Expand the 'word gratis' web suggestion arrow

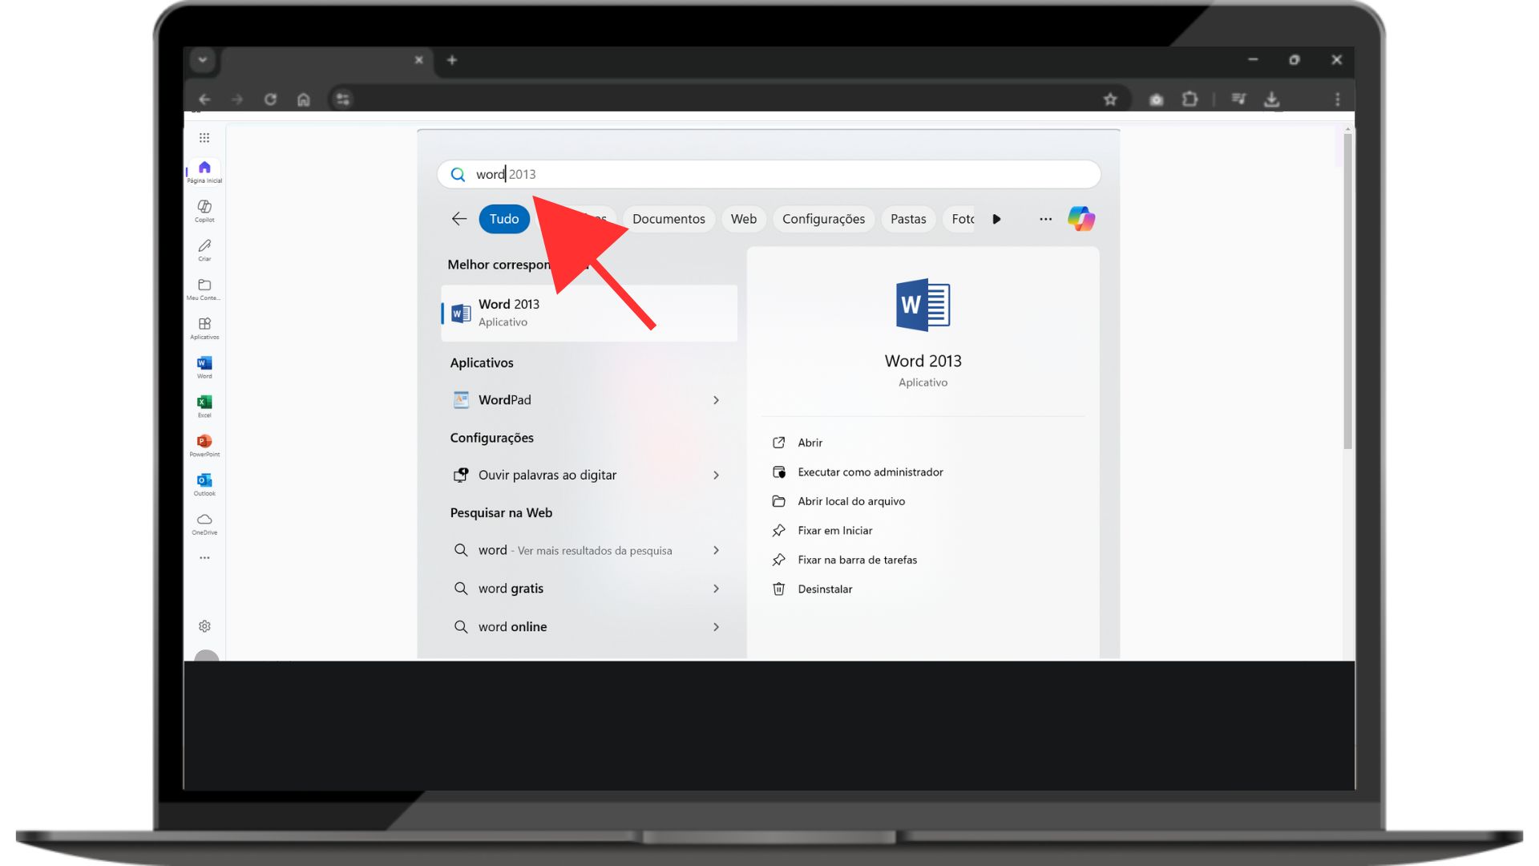pos(716,589)
